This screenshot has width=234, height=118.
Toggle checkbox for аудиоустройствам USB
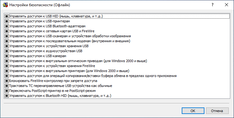click(x=7, y=51)
